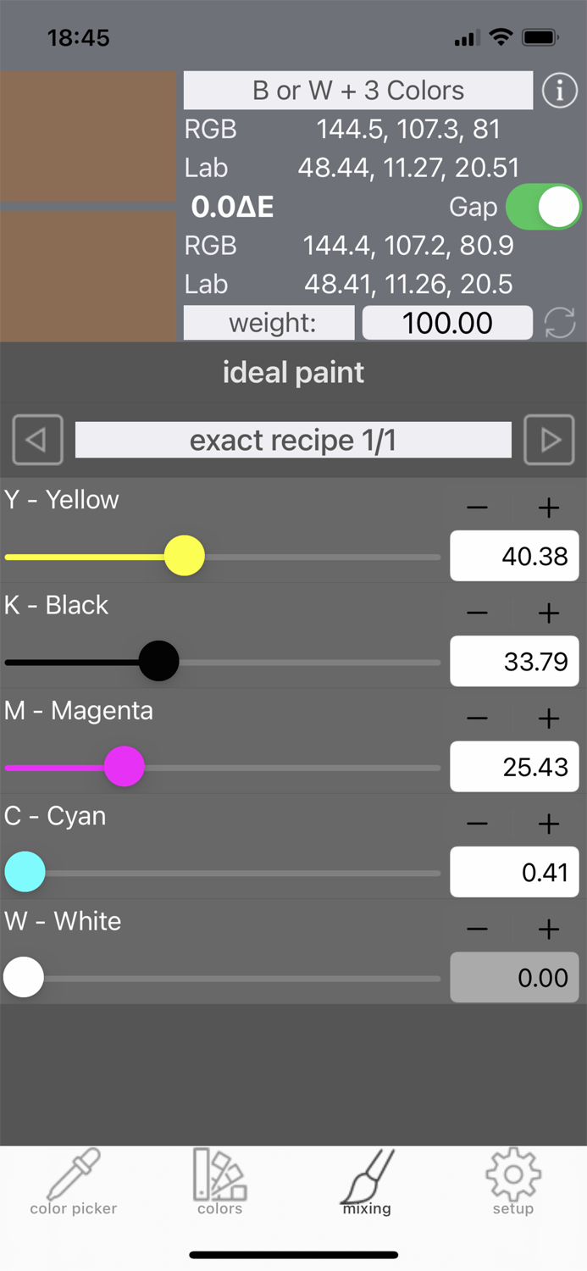The height and width of the screenshot is (1271, 587).
Task: Increase Magenta with its plus stepper
Action: click(x=548, y=718)
